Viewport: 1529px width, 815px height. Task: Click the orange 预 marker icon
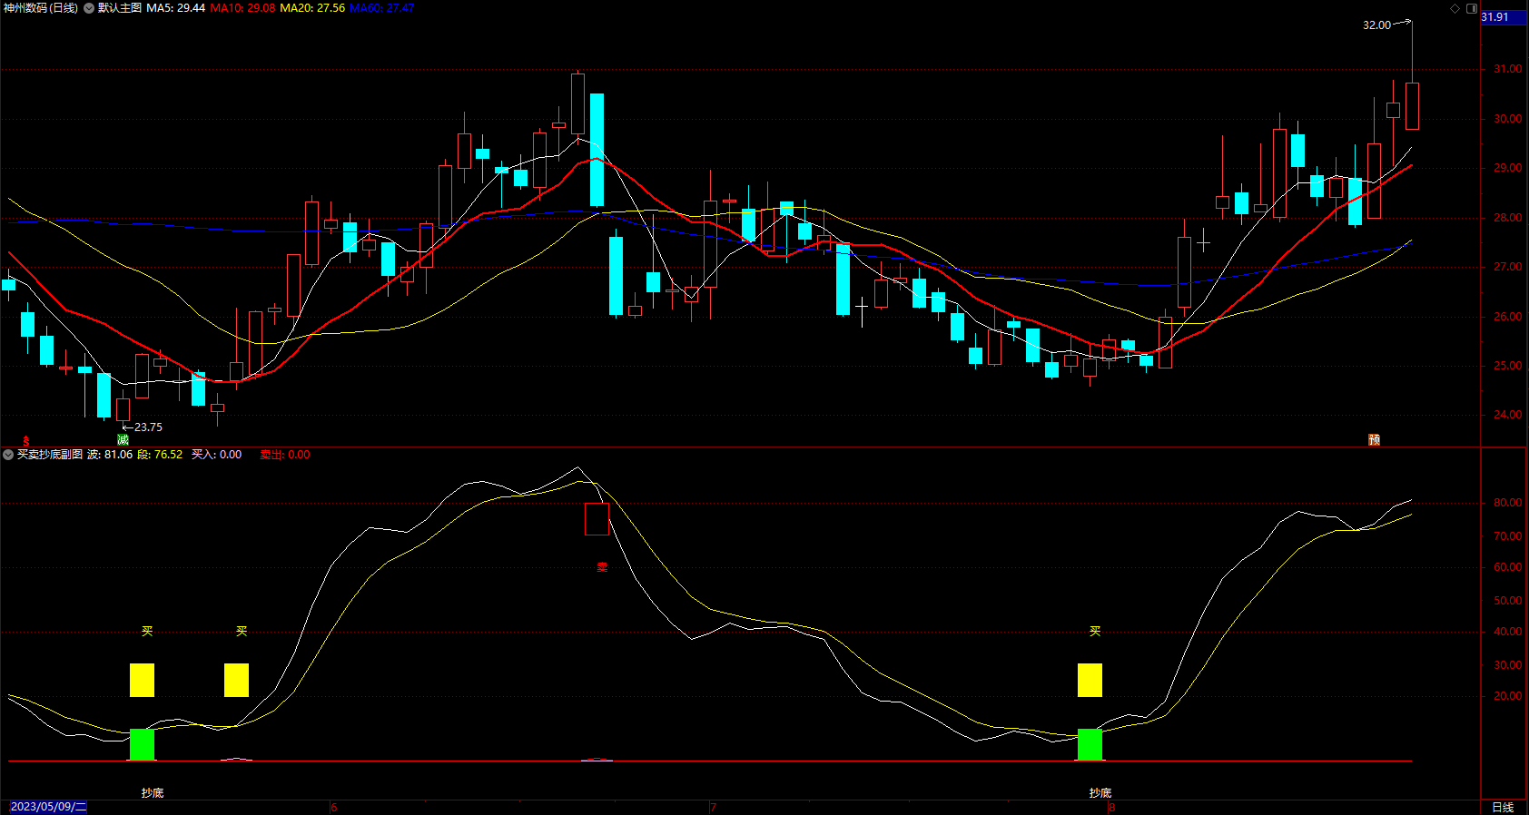tap(1375, 440)
